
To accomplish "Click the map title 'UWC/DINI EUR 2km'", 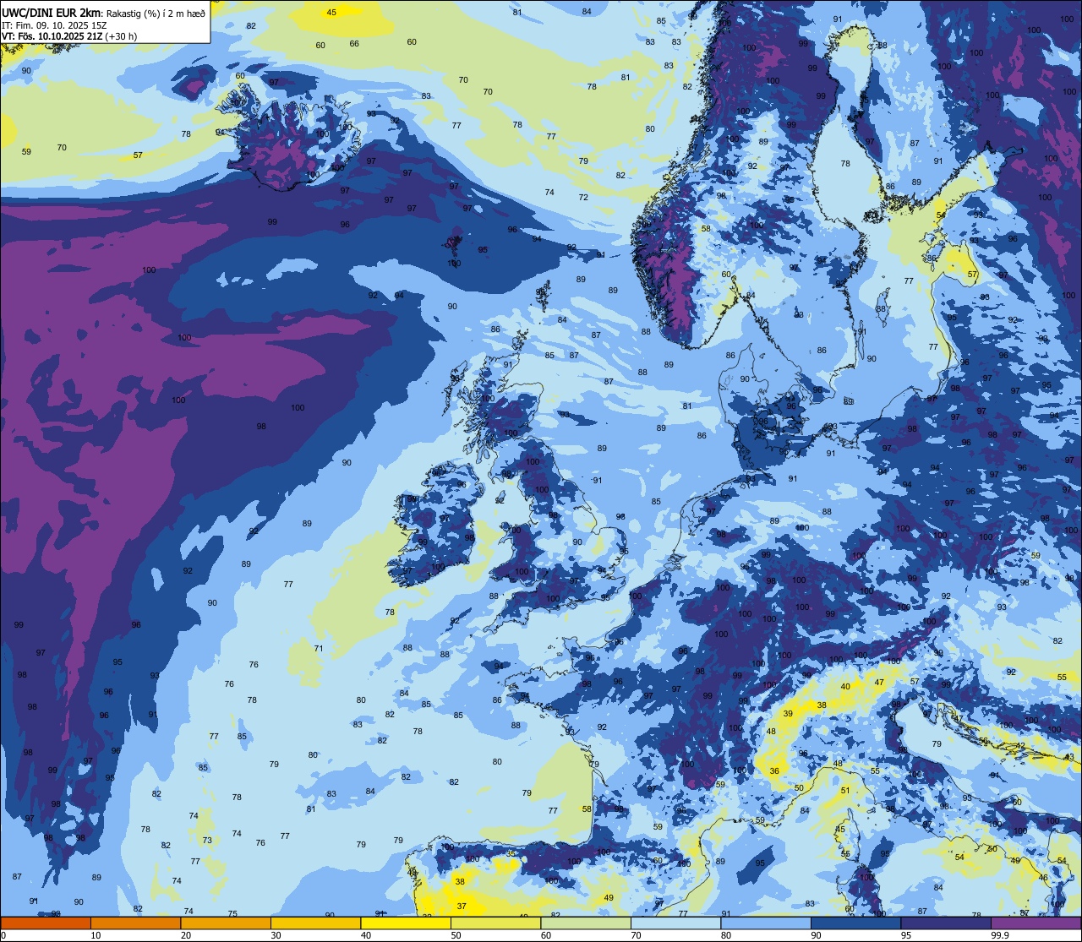I will point(52,13).
